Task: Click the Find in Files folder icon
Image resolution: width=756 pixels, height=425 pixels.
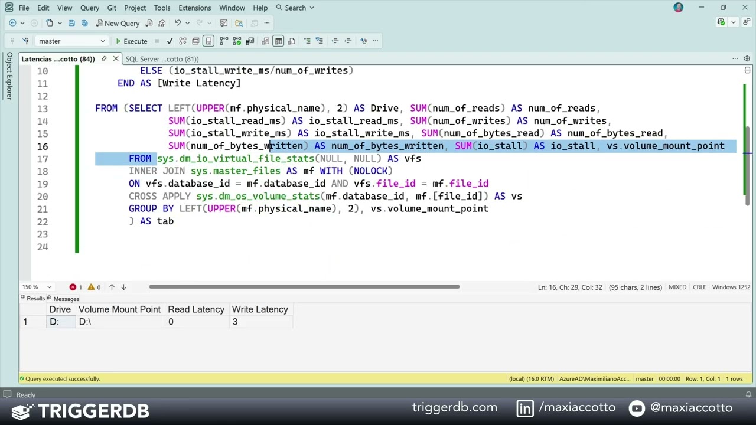Action: [x=239, y=23]
